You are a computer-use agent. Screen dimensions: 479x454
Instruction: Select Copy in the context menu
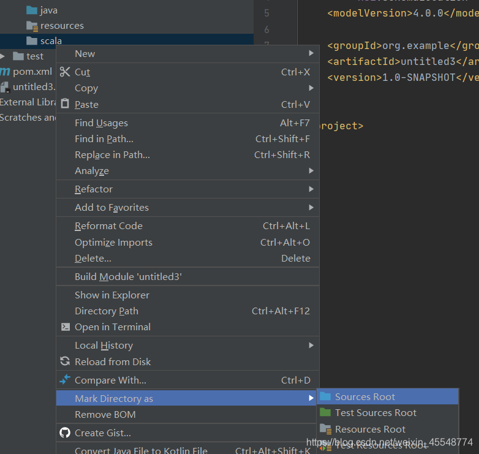(187, 88)
